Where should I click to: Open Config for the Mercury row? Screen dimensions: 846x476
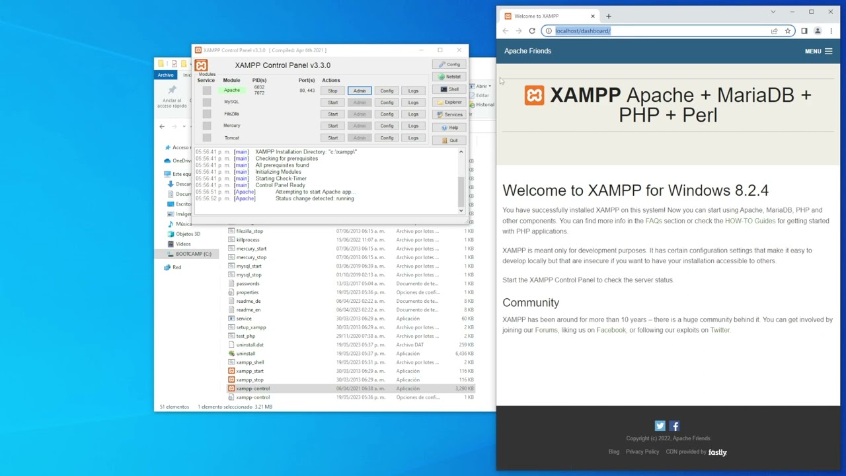pos(387,126)
